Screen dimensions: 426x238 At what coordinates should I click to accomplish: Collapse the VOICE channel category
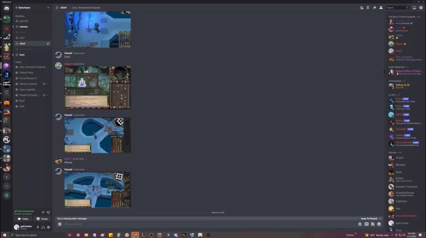coord(18,62)
